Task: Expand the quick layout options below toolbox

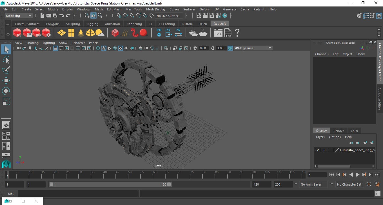Action: [x=6, y=155]
